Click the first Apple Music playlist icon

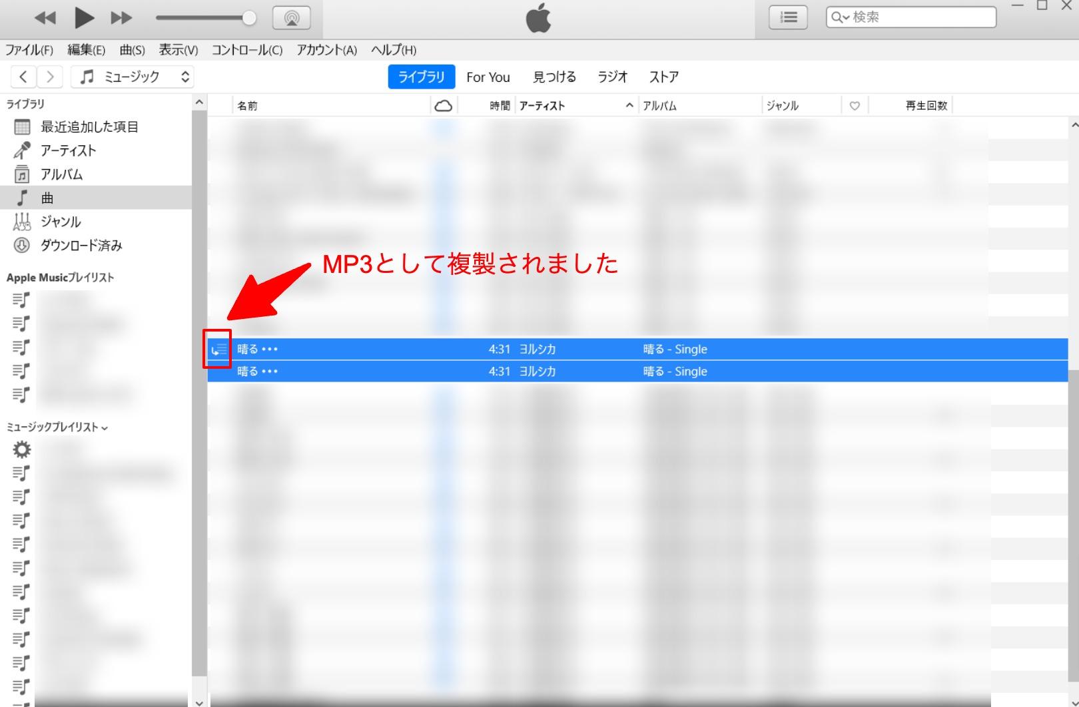tap(21, 300)
